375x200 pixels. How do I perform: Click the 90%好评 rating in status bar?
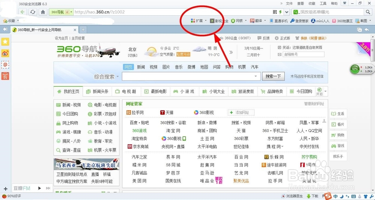[x=12, y=196]
